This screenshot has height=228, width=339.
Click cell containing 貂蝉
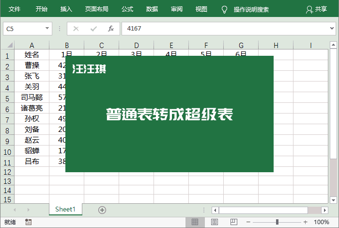click(x=32, y=150)
